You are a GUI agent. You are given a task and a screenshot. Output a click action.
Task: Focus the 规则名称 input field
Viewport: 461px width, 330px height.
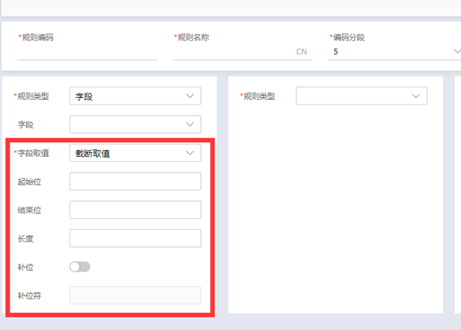tap(233, 52)
